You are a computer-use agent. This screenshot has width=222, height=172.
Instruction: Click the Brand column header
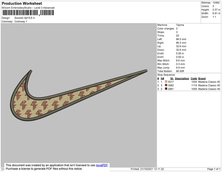202,79
